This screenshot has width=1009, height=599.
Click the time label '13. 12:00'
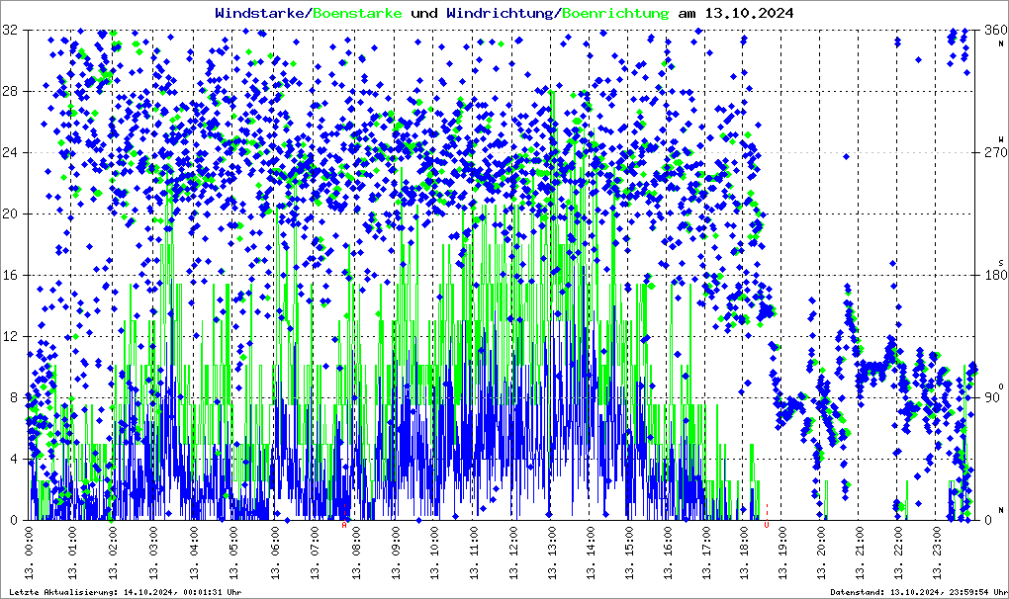click(514, 553)
